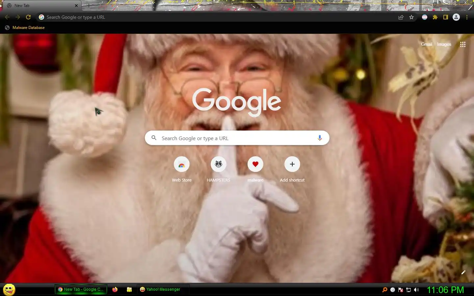Close the New Tab tab
The height and width of the screenshot is (296, 474).
[x=76, y=6]
